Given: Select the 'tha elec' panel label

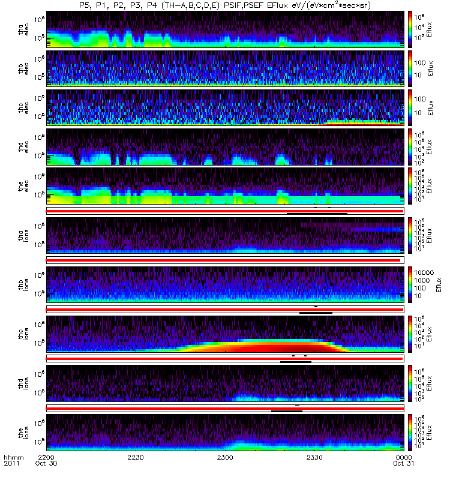Looking at the screenshot, I should point(23,29).
